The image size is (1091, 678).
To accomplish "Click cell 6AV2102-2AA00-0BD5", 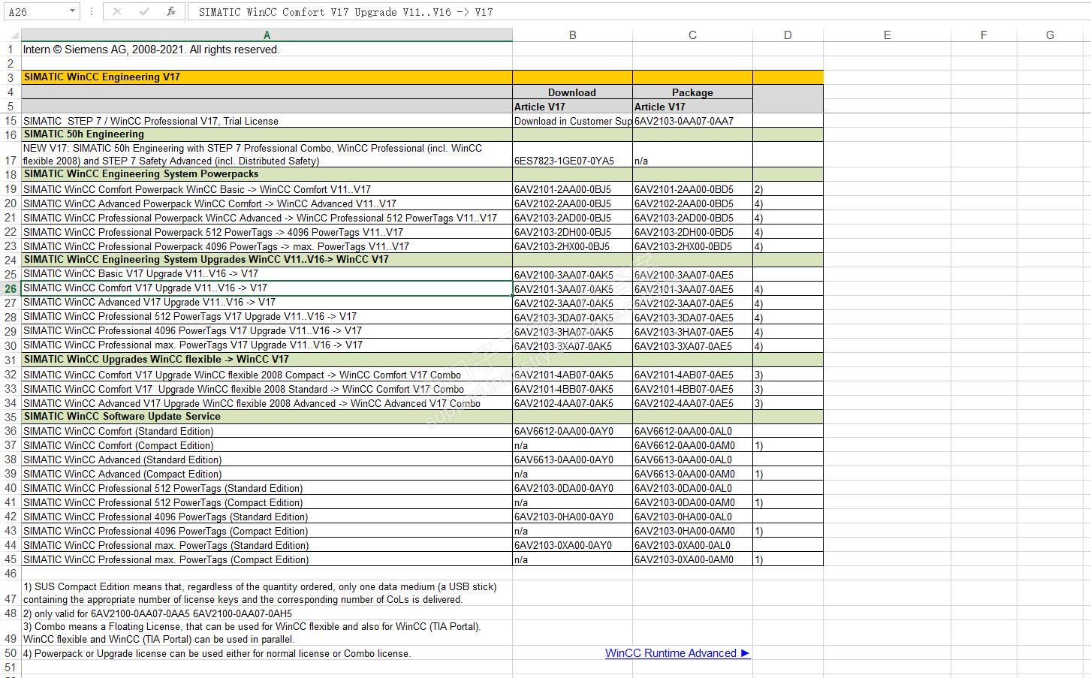I will tap(692, 203).
